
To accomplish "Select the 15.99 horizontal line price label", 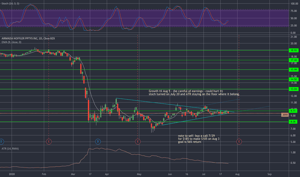I will click(294, 70).
